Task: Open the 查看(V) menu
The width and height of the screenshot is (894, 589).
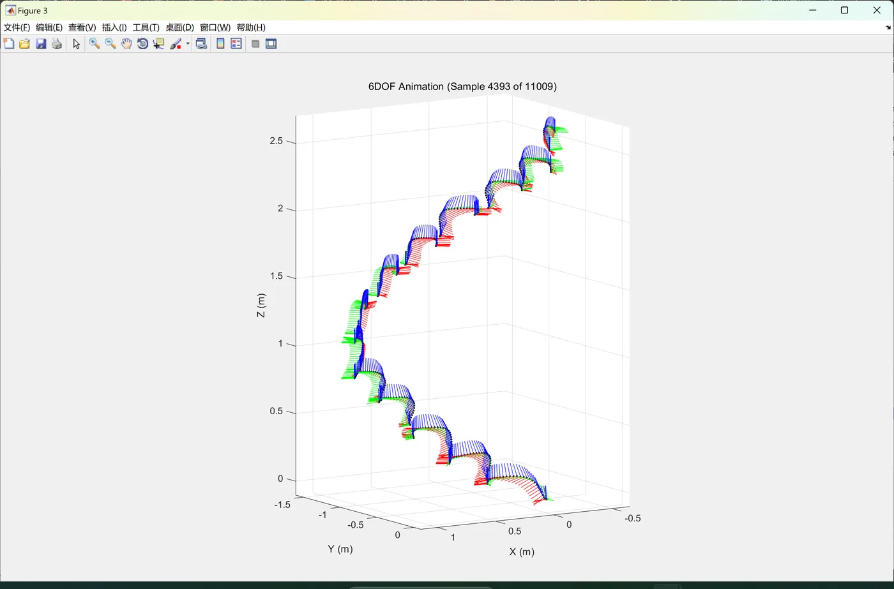Action: click(x=82, y=27)
